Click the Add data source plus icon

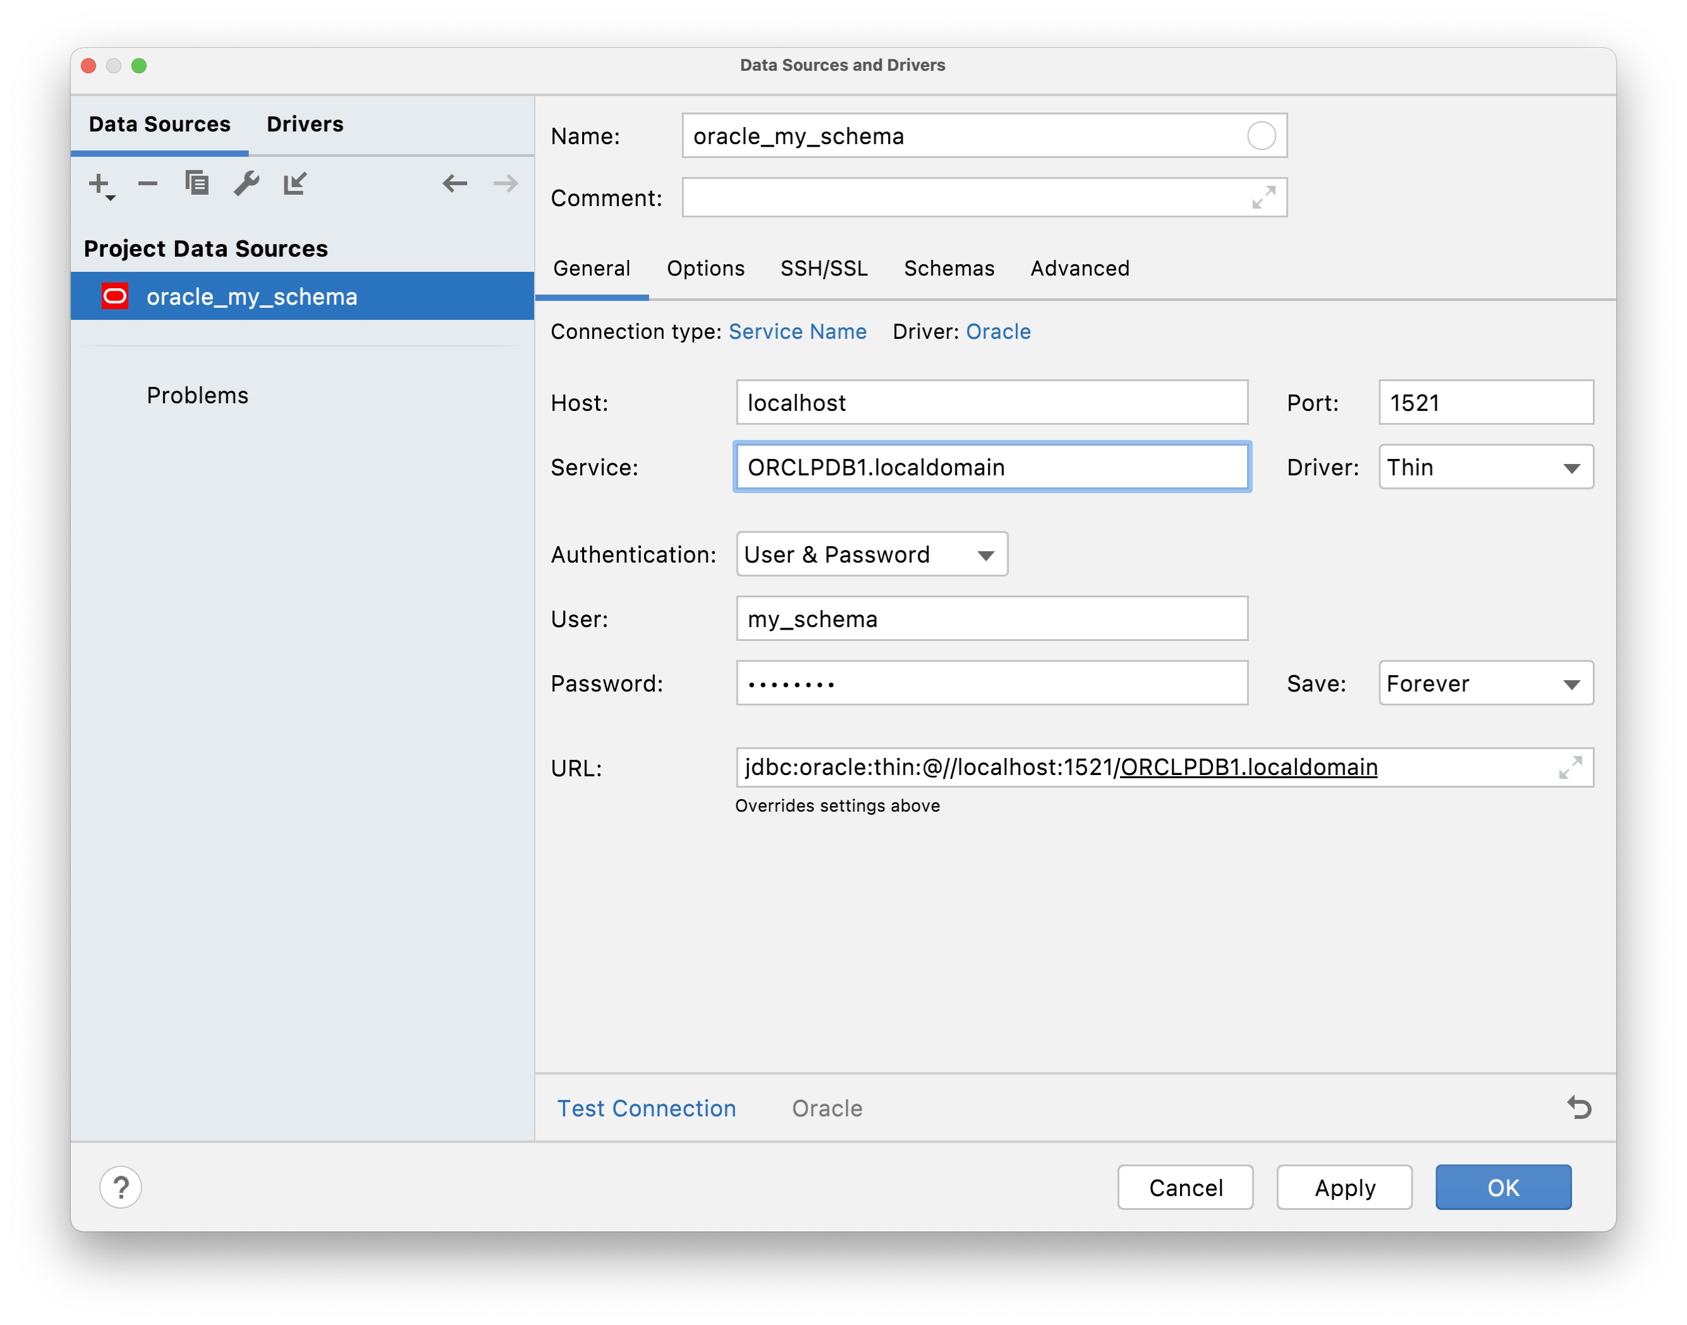point(99,184)
